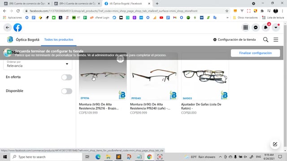Click the page vertical scrollbar

coord(285,86)
